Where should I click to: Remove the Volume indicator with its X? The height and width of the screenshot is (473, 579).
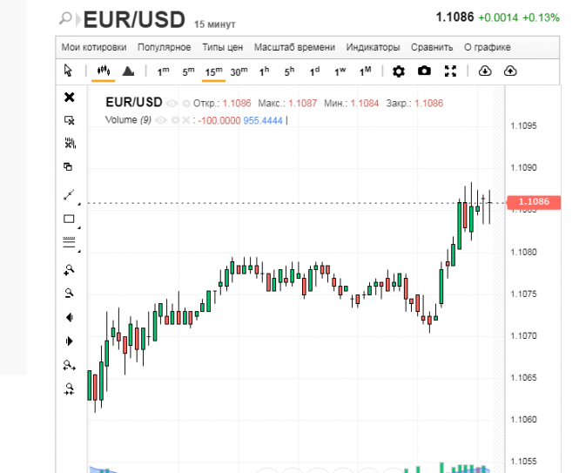[186, 120]
